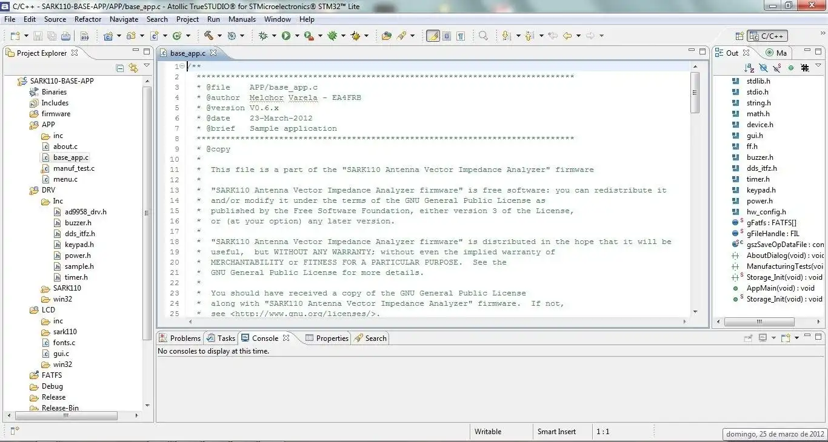Image resolution: width=828 pixels, height=442 pixels.
Task: Click the green Run play icon
Action: [285, 36]
